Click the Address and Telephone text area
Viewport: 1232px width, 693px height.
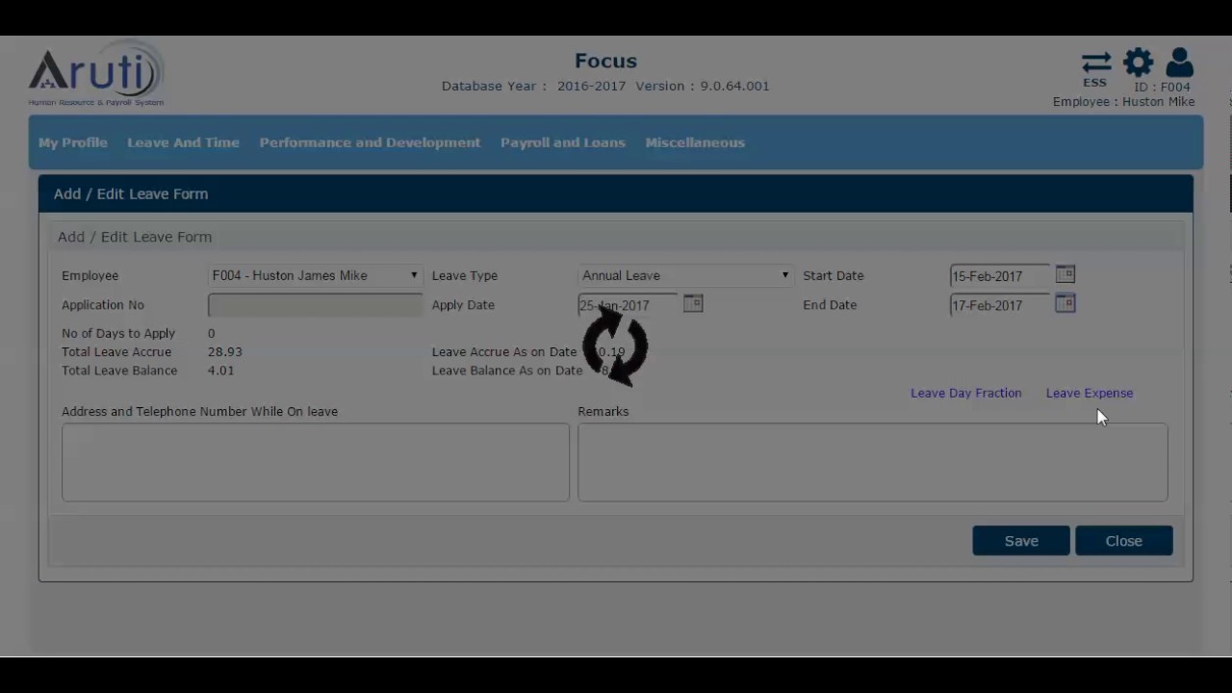click(x=316, y=462)
